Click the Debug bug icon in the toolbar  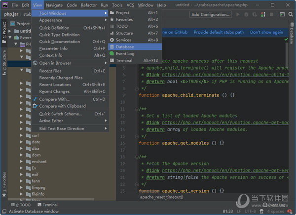pos(246,14)
